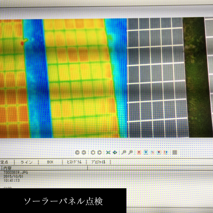Click the green fit-to-window icon
The image size is (213, 213).
click(108, 152)
